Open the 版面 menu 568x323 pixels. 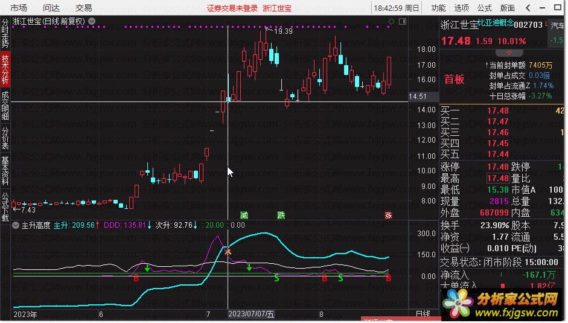point(507,8)
